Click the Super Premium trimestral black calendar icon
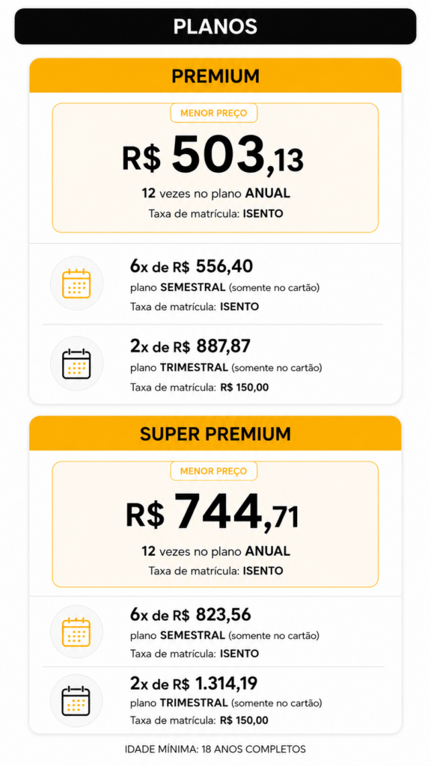The width and height of the screenshot is (431, 766). pyautogui.click(x=77, y=700)
